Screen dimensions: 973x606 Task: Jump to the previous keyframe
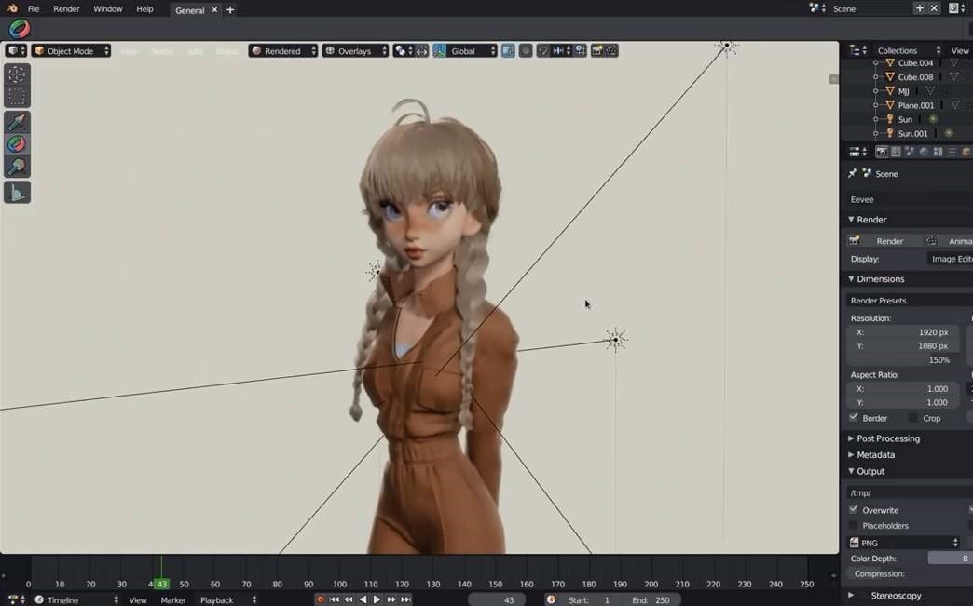[x=349, y=599]
